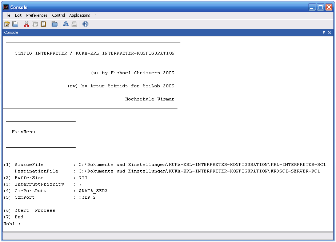Image resolution: width=336 pixels, height=242 pixels.
Task: Open Scilab help with the question mark icon
Action: pos(85,24)
